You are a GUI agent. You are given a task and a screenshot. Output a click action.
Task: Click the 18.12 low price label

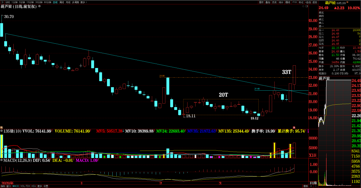pos(254,118)
